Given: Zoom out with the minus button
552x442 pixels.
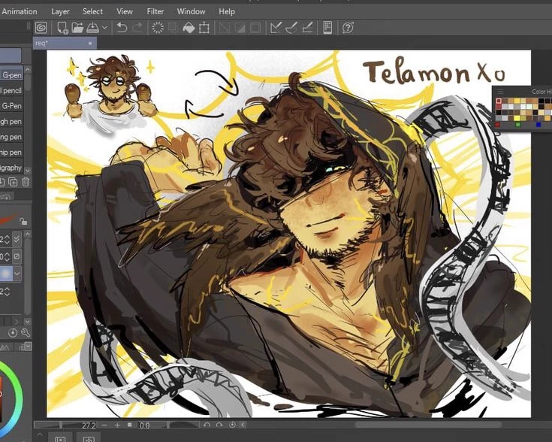Looking at the screenshot, I should pyautogui.click(x=104, y=425).
